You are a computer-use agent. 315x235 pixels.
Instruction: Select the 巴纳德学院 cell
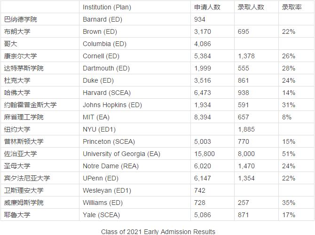[20, 19]
